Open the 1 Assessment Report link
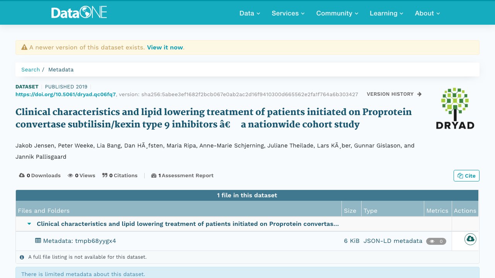The image size is (495, 278). click(x=182, y=175)
